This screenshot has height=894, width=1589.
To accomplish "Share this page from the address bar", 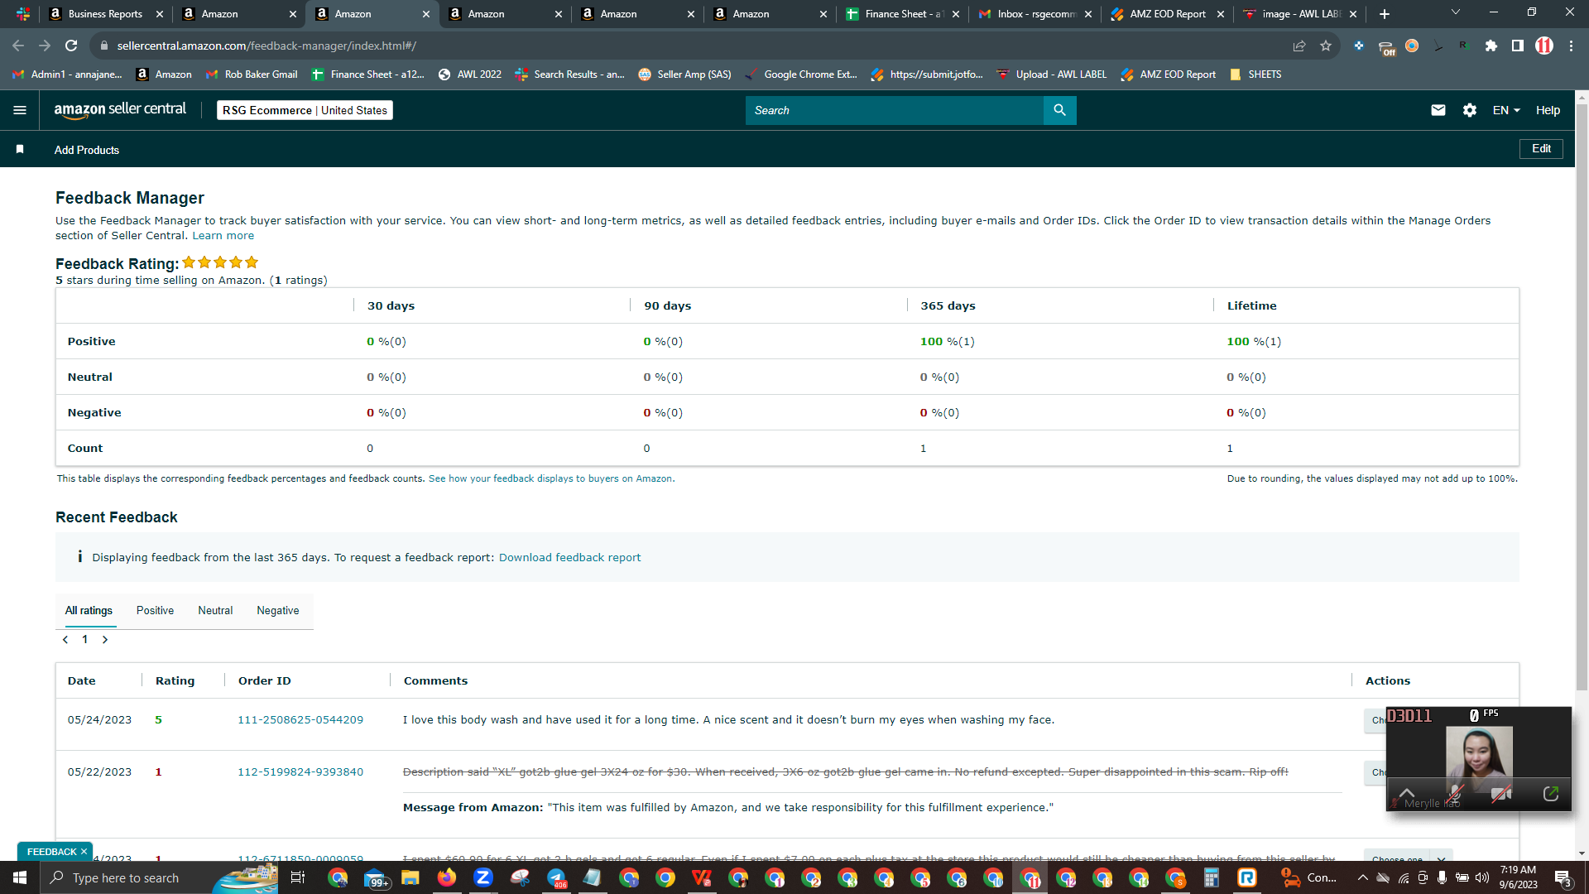I will pyautogui.click(x=1299, y=46).
